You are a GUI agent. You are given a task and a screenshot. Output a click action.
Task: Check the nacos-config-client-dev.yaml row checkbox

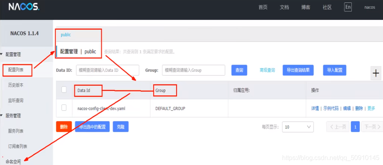(64, 108)
